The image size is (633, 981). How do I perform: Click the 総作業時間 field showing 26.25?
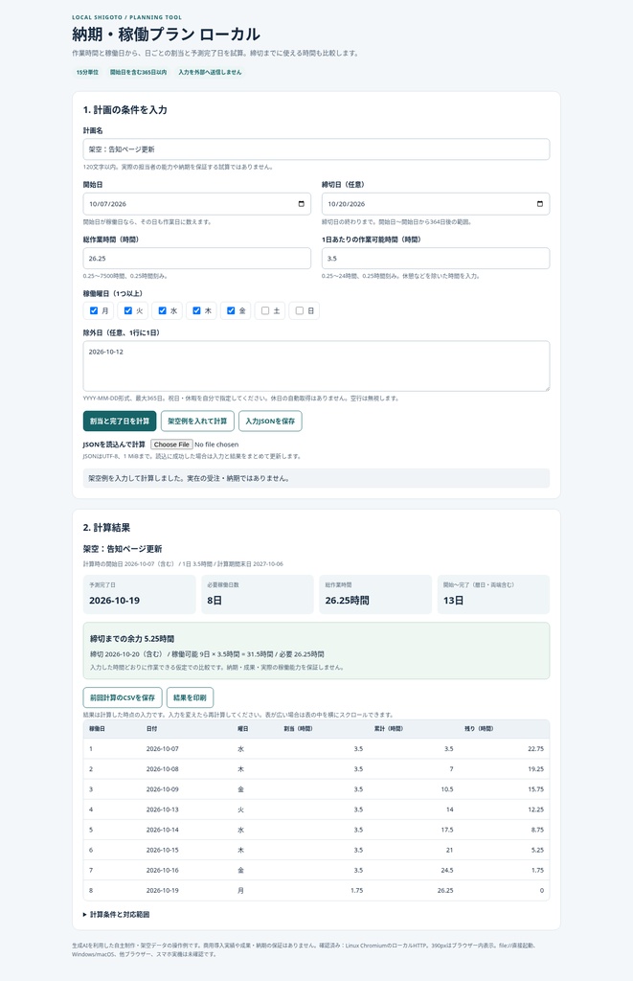click(x=197, y=259)
